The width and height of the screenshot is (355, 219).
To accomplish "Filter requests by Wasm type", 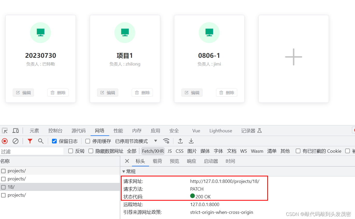I will click(x=257, y=151).
